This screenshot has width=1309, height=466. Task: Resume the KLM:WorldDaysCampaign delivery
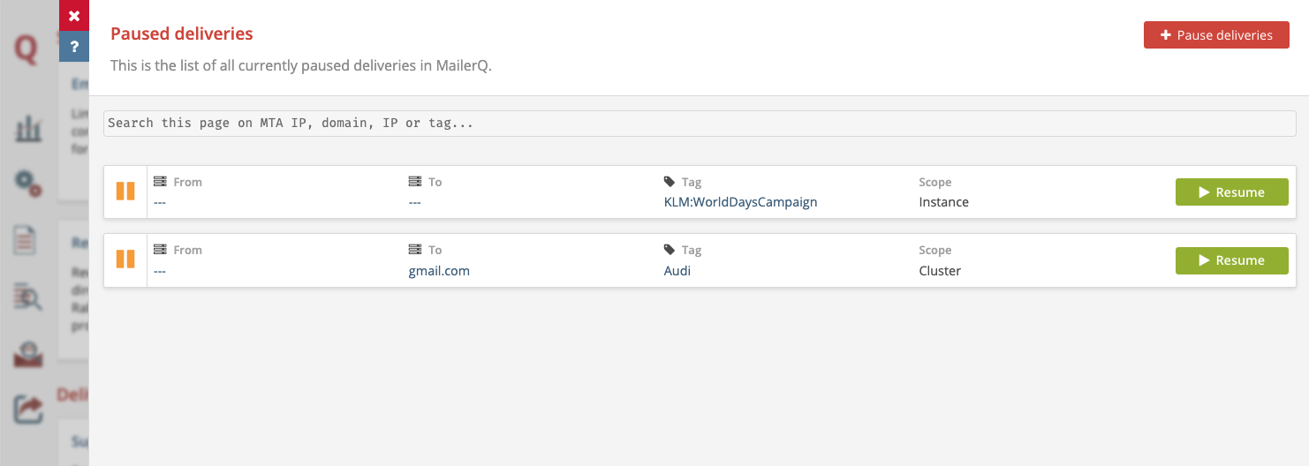coord(1231,192)
